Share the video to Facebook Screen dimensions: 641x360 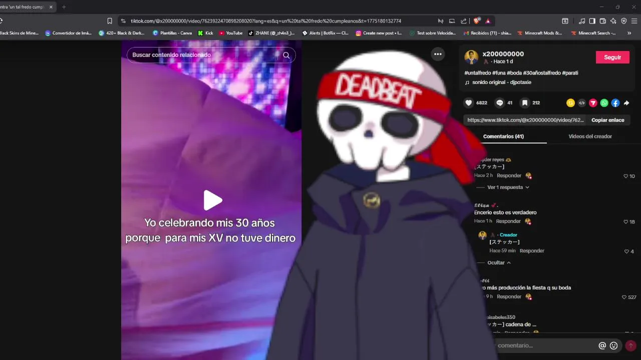pos(615,103)
